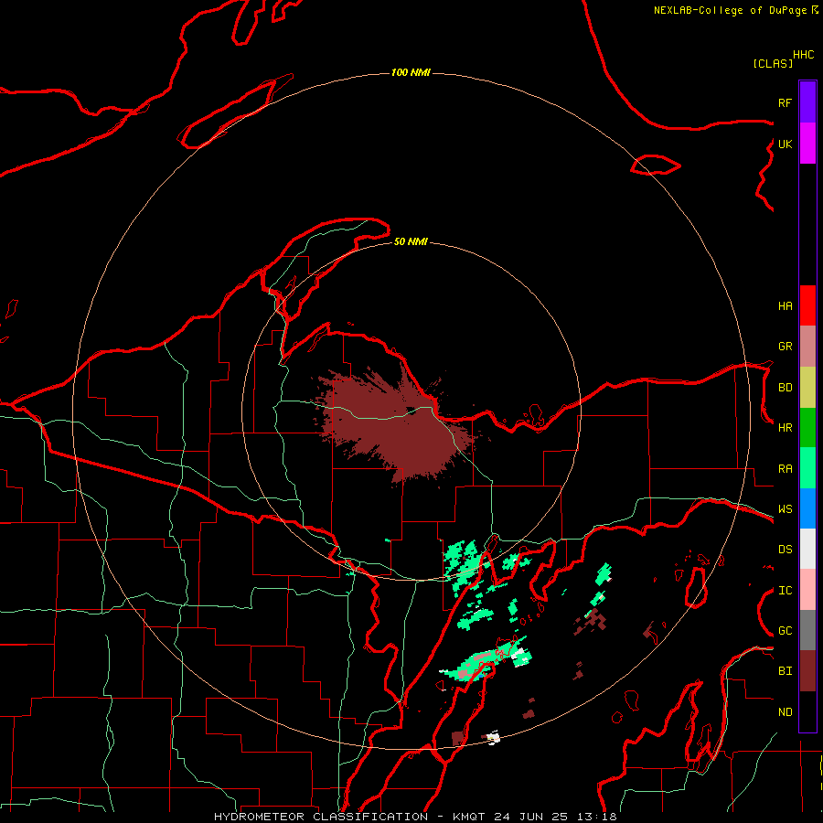This screenshot has width=823, height=823.
Task: Click the 'ND' legend label
Action: click(785, 712)
